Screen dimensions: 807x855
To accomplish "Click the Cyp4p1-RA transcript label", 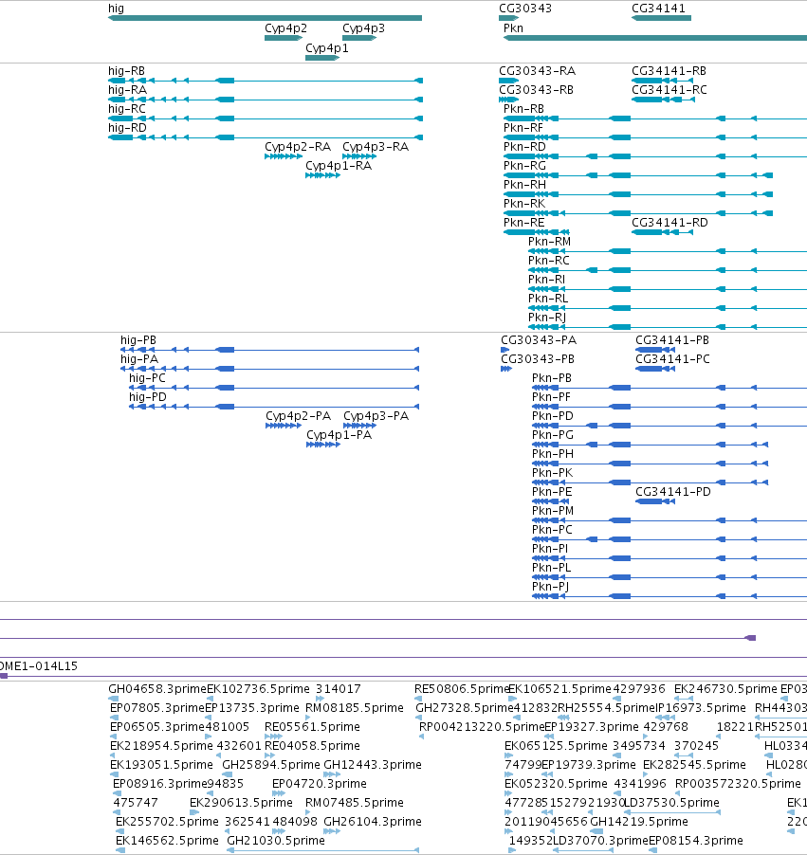I will (x=339, y=166).
